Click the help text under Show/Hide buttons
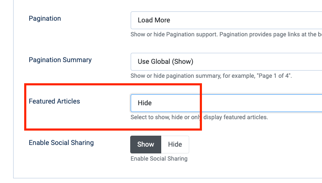The image size is (322, 183). pos(159,159)
